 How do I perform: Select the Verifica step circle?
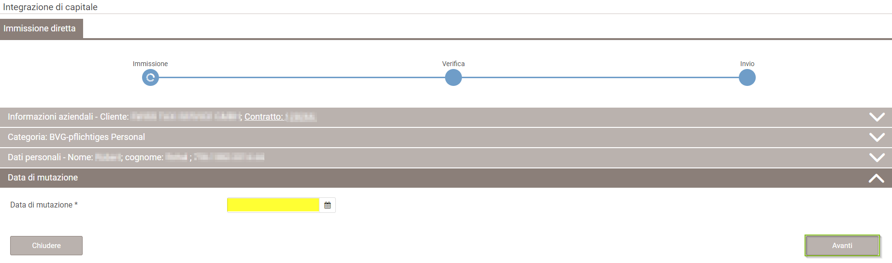tap(453, 77)
